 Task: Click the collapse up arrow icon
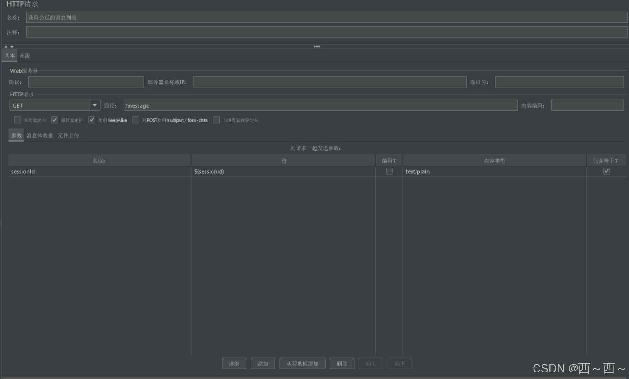[x=6, y=47]
